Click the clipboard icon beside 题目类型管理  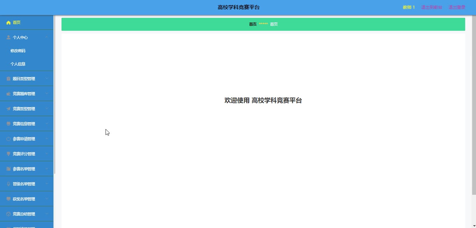click(x=8, y=79)
